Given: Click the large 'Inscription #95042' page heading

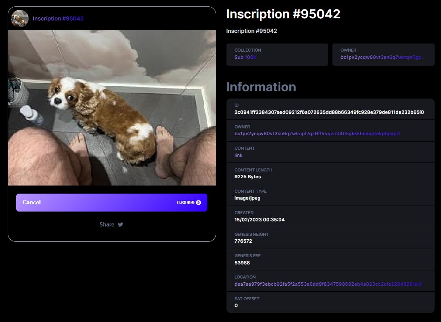Looking at the screenshot, I should (283, 14).
